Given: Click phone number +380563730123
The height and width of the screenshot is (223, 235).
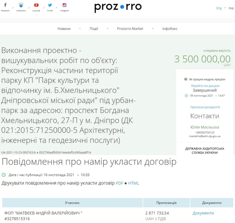Looking at the screenshot, I should (x=205, y=133).
